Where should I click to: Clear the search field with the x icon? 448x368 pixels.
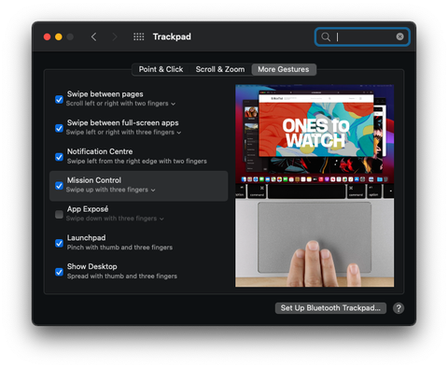click(x=399, y=36)
